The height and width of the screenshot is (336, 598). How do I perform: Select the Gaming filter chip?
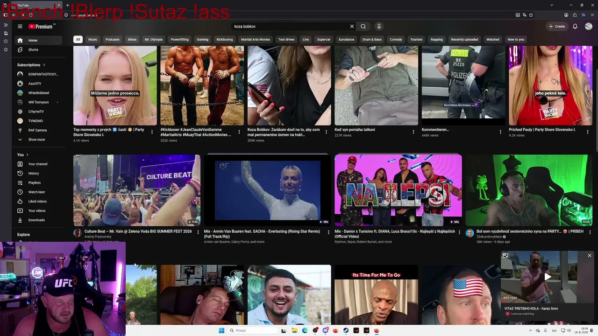pyautogui.click(x=202, y=39)
